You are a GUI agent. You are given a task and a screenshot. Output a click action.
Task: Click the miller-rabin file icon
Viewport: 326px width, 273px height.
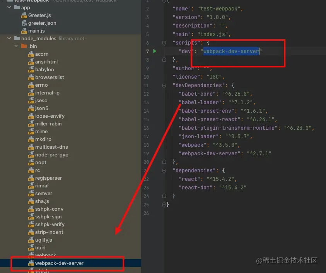tap(31, 124)
